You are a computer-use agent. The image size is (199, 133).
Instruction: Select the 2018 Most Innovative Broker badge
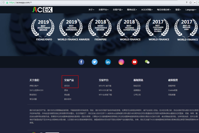100,28
